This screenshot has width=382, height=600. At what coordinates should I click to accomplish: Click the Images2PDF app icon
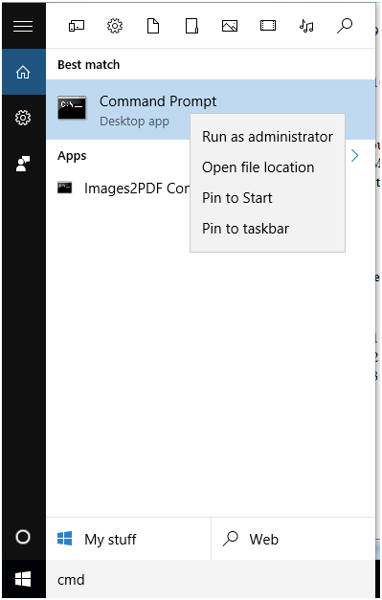click(65, 188)
